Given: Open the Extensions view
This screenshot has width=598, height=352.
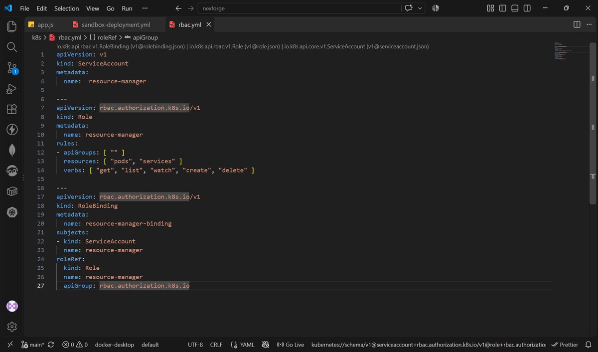Looking at the screenshot, I should [x=12, y=109].
